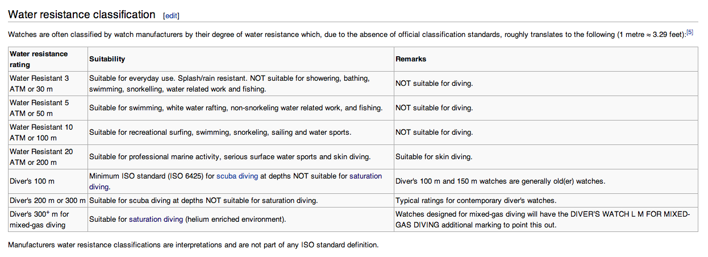Click the 'Typical ratings for contemporary diver's watches' remark
Image resolution: width=708 pixels, height=257 pixels.
click(476, 200)
